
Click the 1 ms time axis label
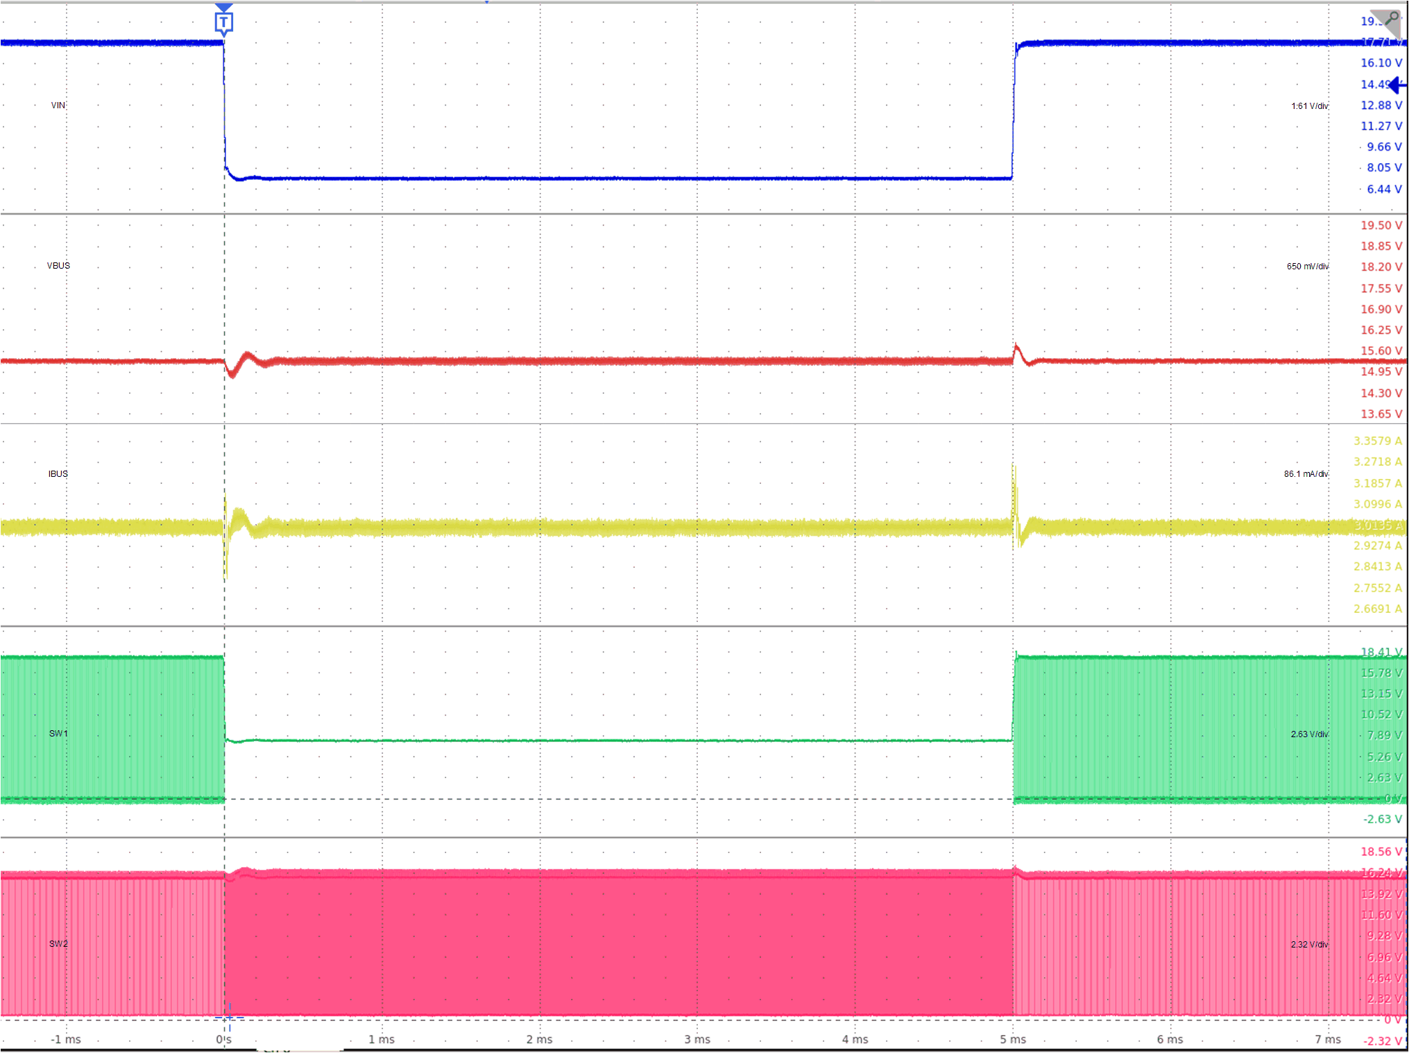[382, 1039]
